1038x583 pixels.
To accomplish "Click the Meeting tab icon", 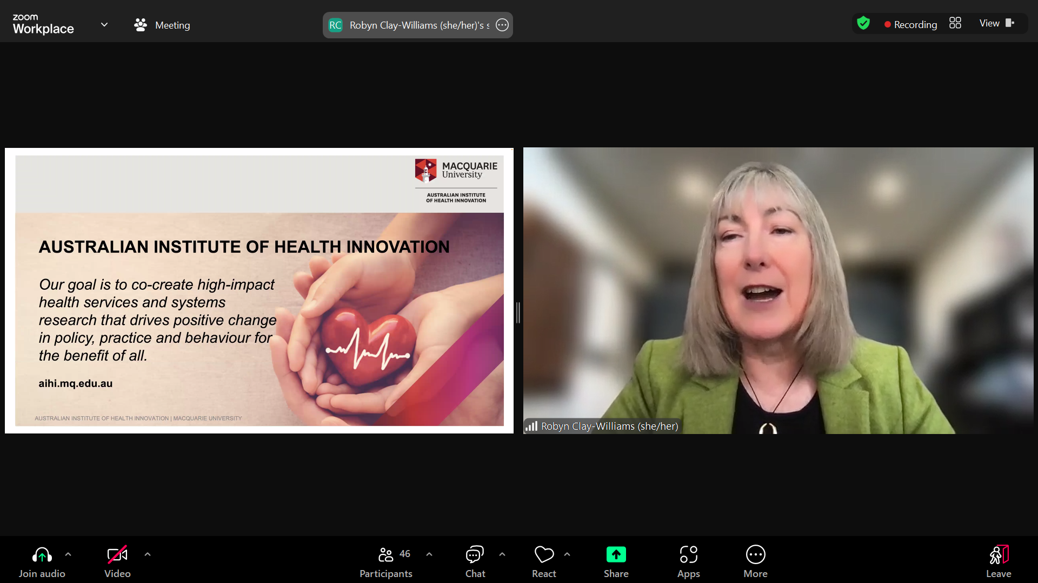I will coord(141,25).
